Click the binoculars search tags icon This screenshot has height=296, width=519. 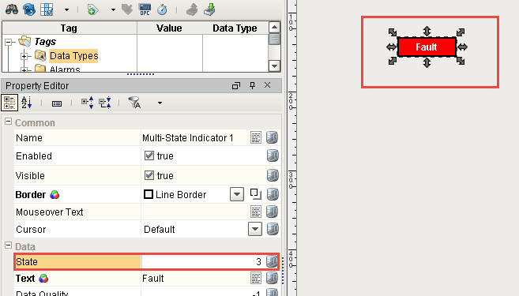click(x=12, y=9)
